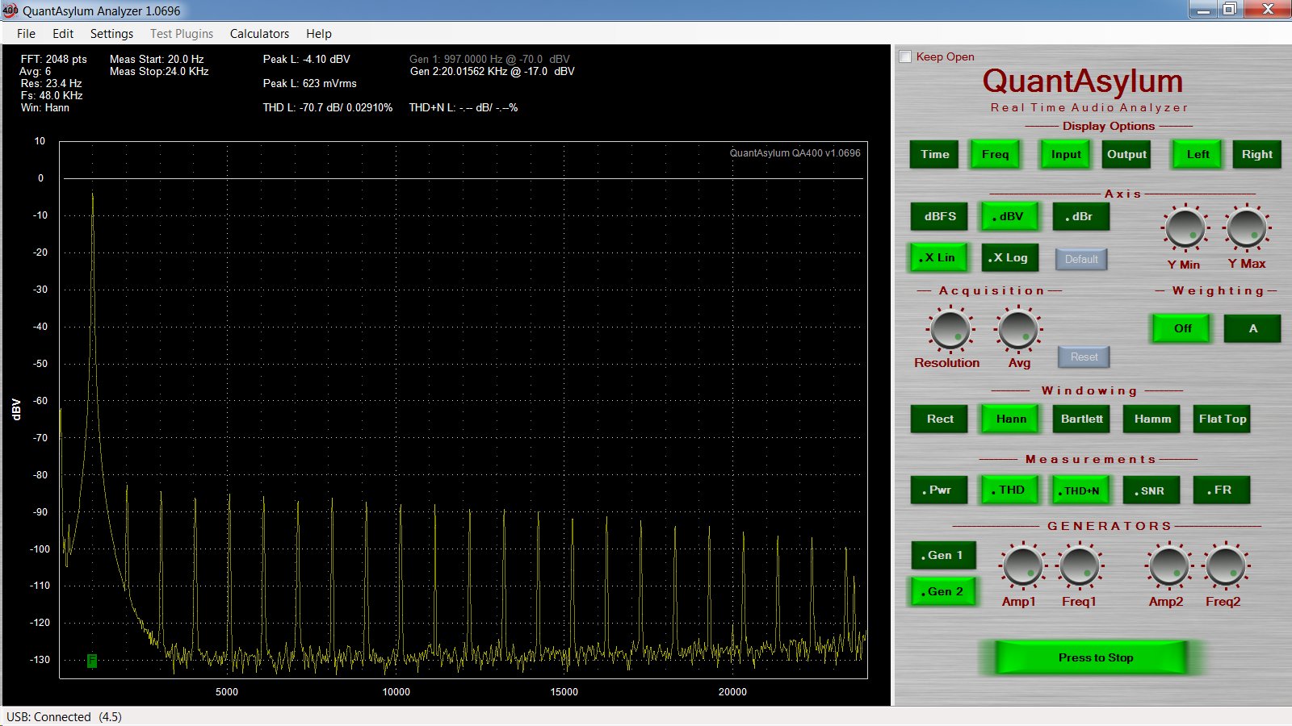Set X axis to logarithmic (X Log)
Image resolution: width=1292 pixels, height=726 pixels.
coord(1010,257)
